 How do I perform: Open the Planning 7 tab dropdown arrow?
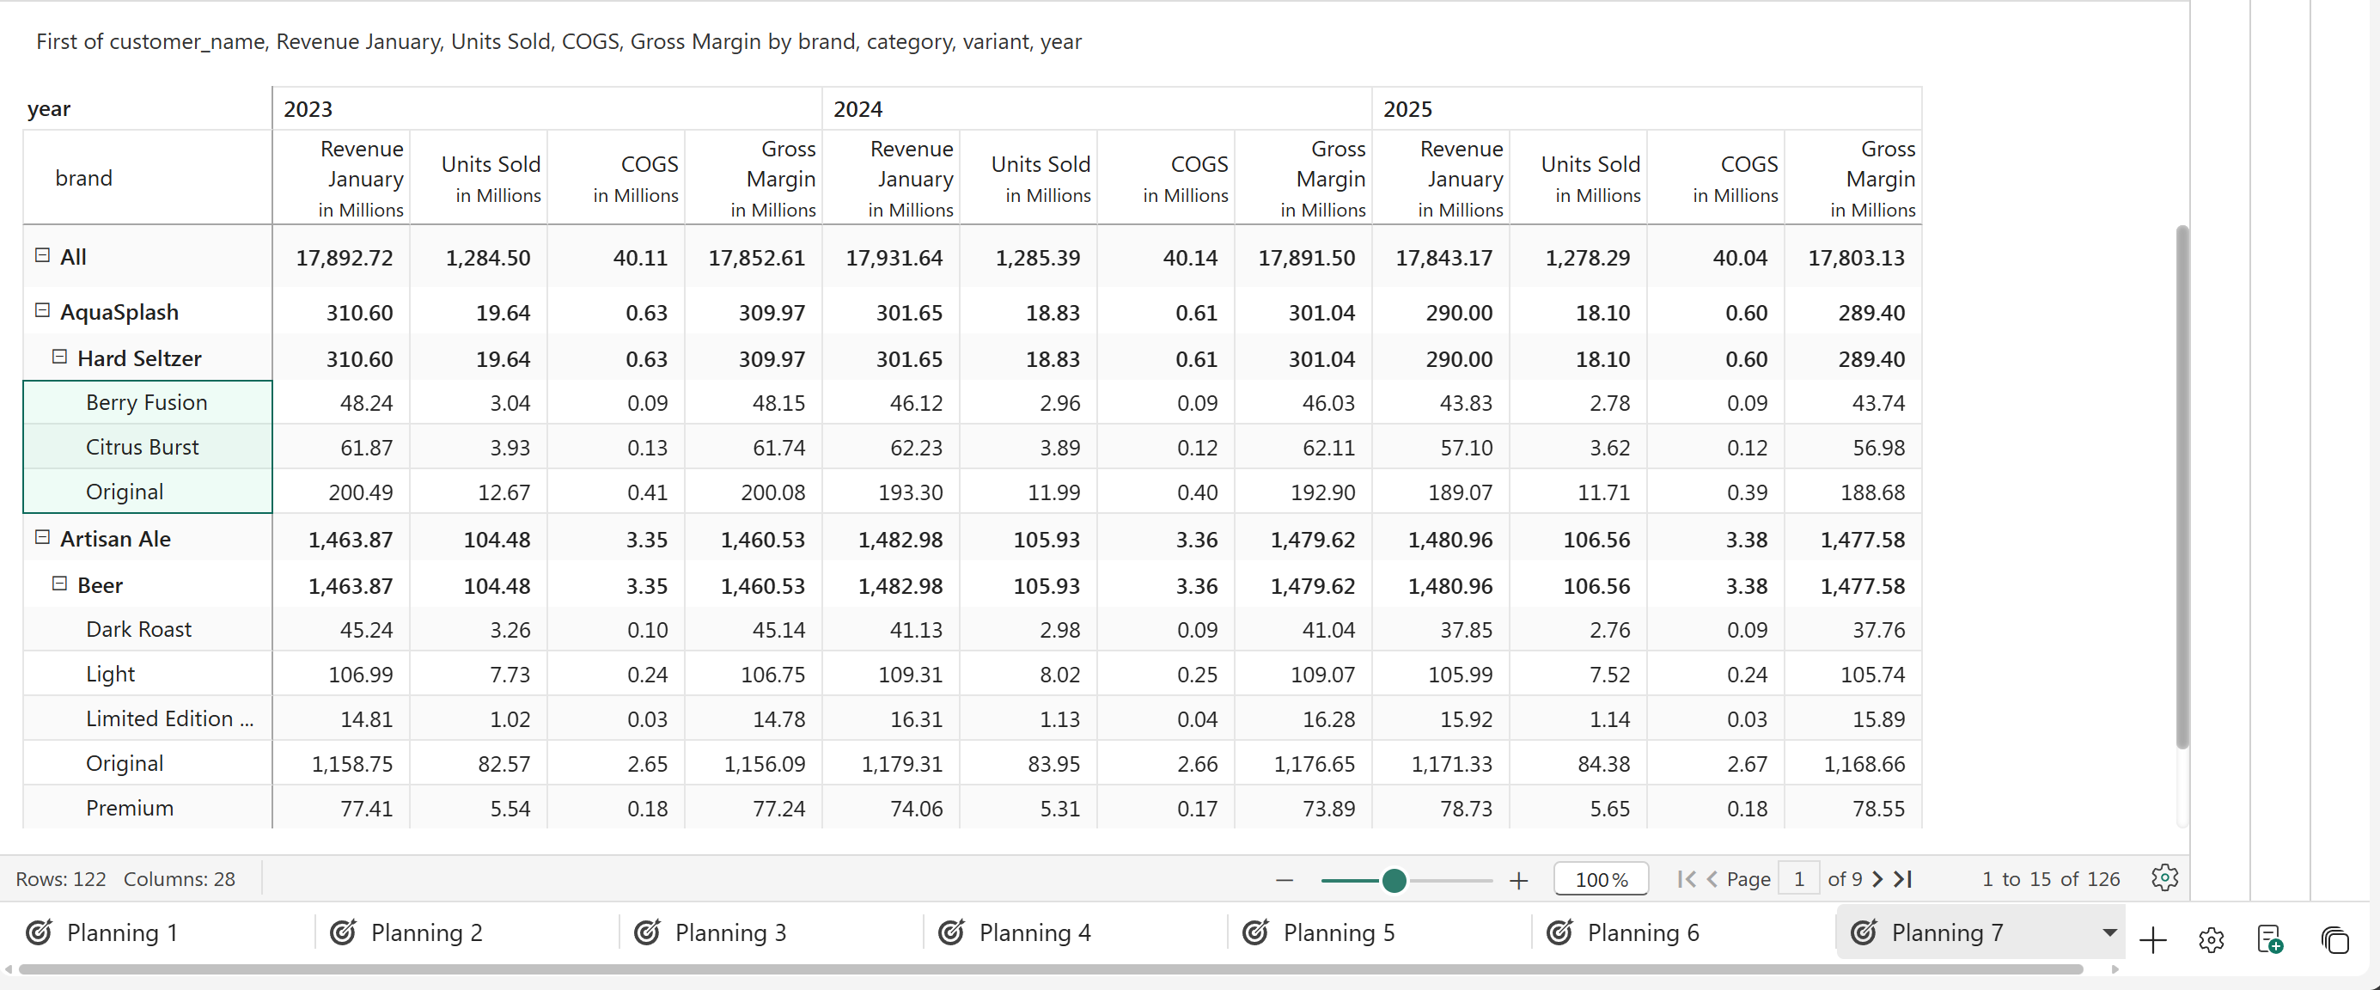click(x=2109, y=932)
